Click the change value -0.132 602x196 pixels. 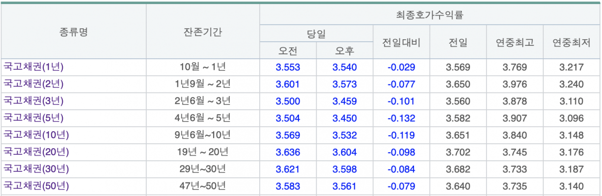[x=401, y=119]
